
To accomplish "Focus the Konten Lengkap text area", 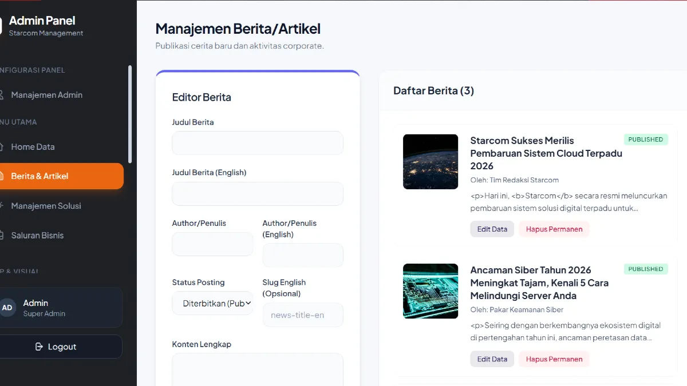I will [x=258, y=369].
